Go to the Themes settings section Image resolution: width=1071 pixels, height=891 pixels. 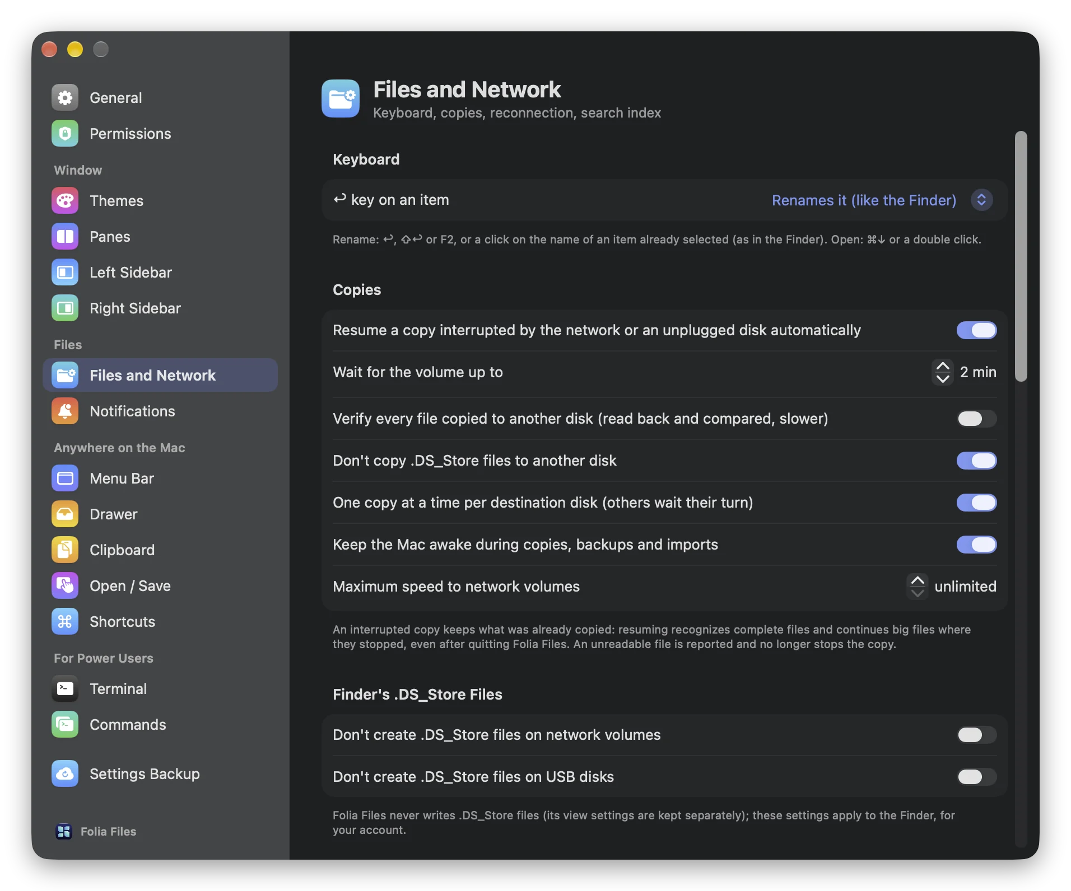(160, 201)
